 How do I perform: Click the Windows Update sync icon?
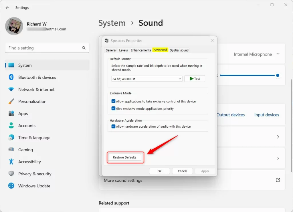[11, 186]
